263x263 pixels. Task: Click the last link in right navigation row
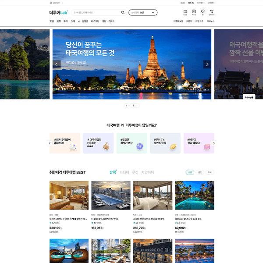[210, 21]
